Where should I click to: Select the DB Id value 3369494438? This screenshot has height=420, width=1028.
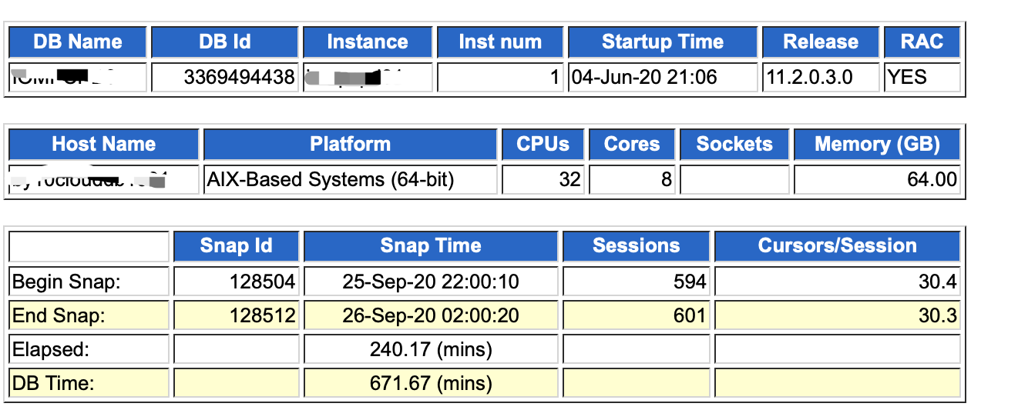click(239, 78)
